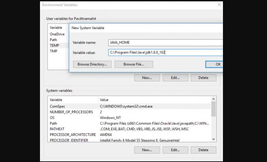Select the OS system variable row
The height and width of the screenshot is (162, 267).
tap(130, 118)
